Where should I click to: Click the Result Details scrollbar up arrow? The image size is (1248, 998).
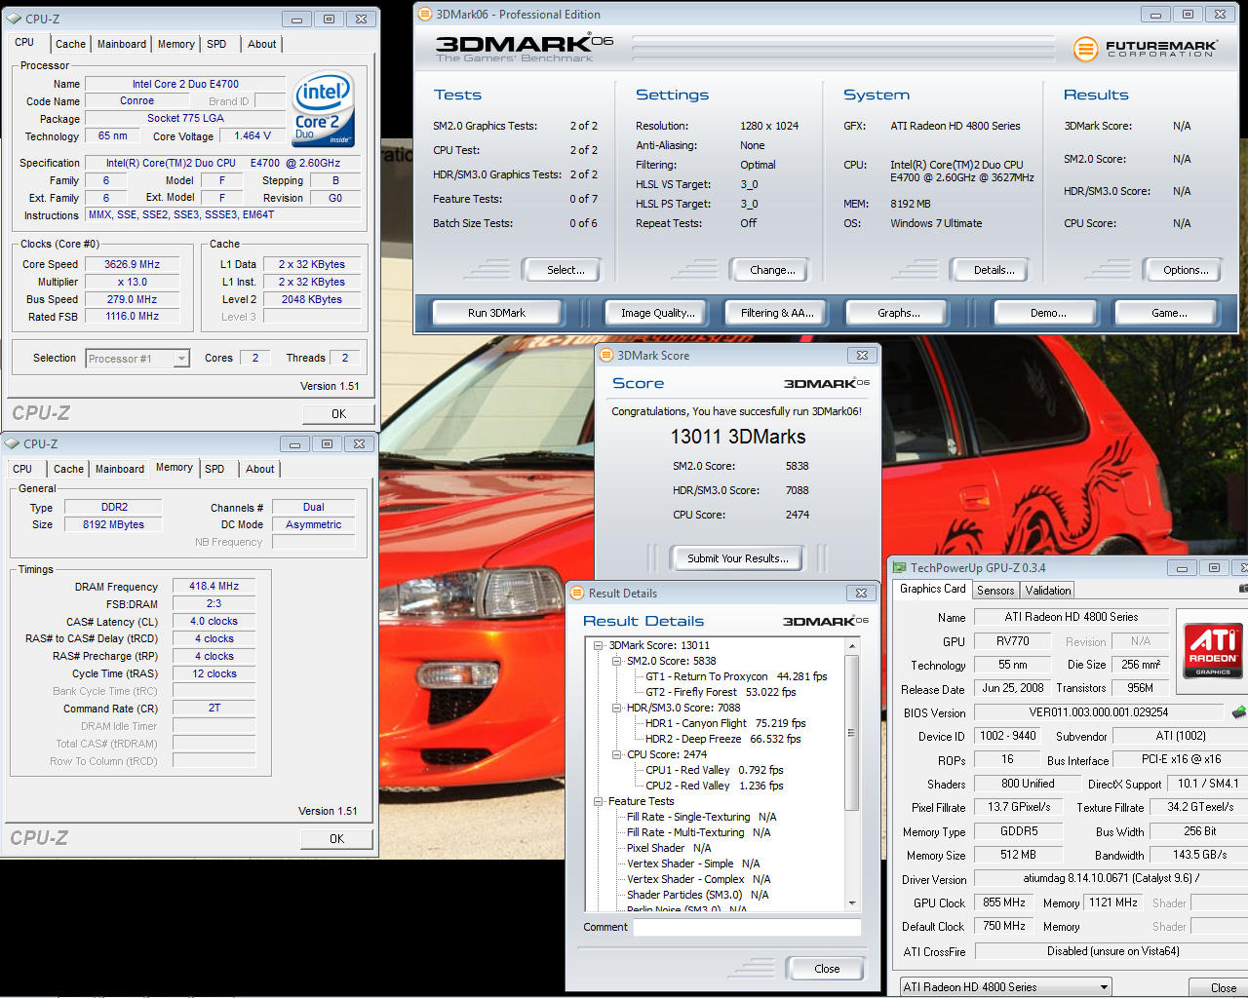tap(851, 646)
